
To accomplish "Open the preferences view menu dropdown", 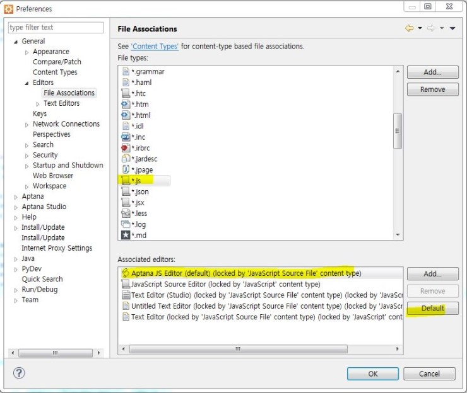I will [x=452, y=28].
